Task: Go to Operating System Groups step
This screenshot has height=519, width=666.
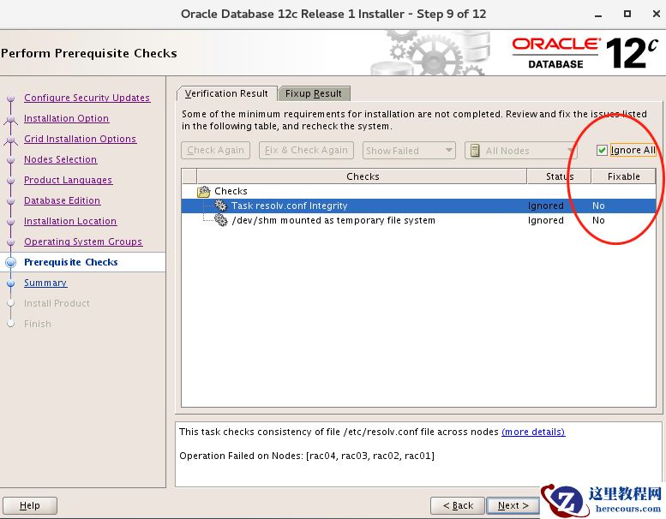Action: [x=83, y=242]
